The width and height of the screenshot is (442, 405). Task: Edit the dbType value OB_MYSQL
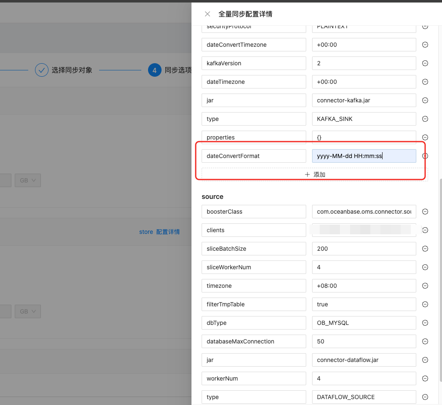coord(364,323)
